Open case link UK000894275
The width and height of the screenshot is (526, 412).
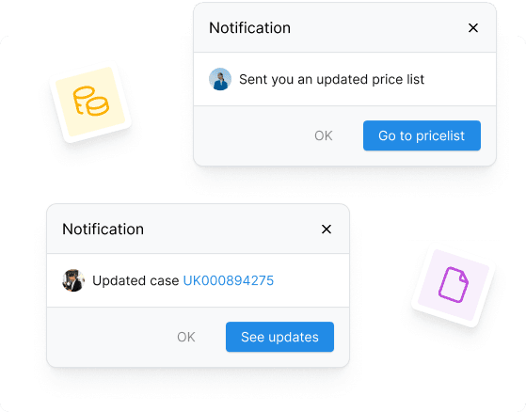point(229,280)
